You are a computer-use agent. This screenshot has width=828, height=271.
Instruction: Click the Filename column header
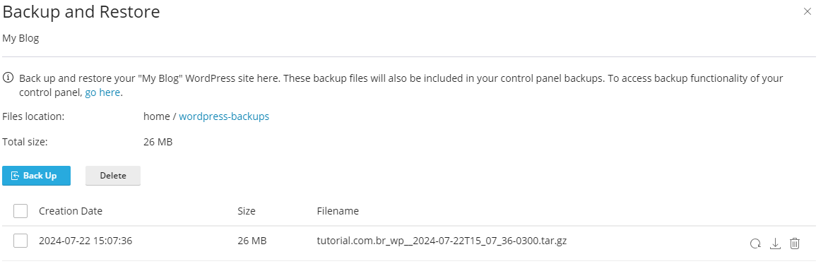[x=338, y=211]
